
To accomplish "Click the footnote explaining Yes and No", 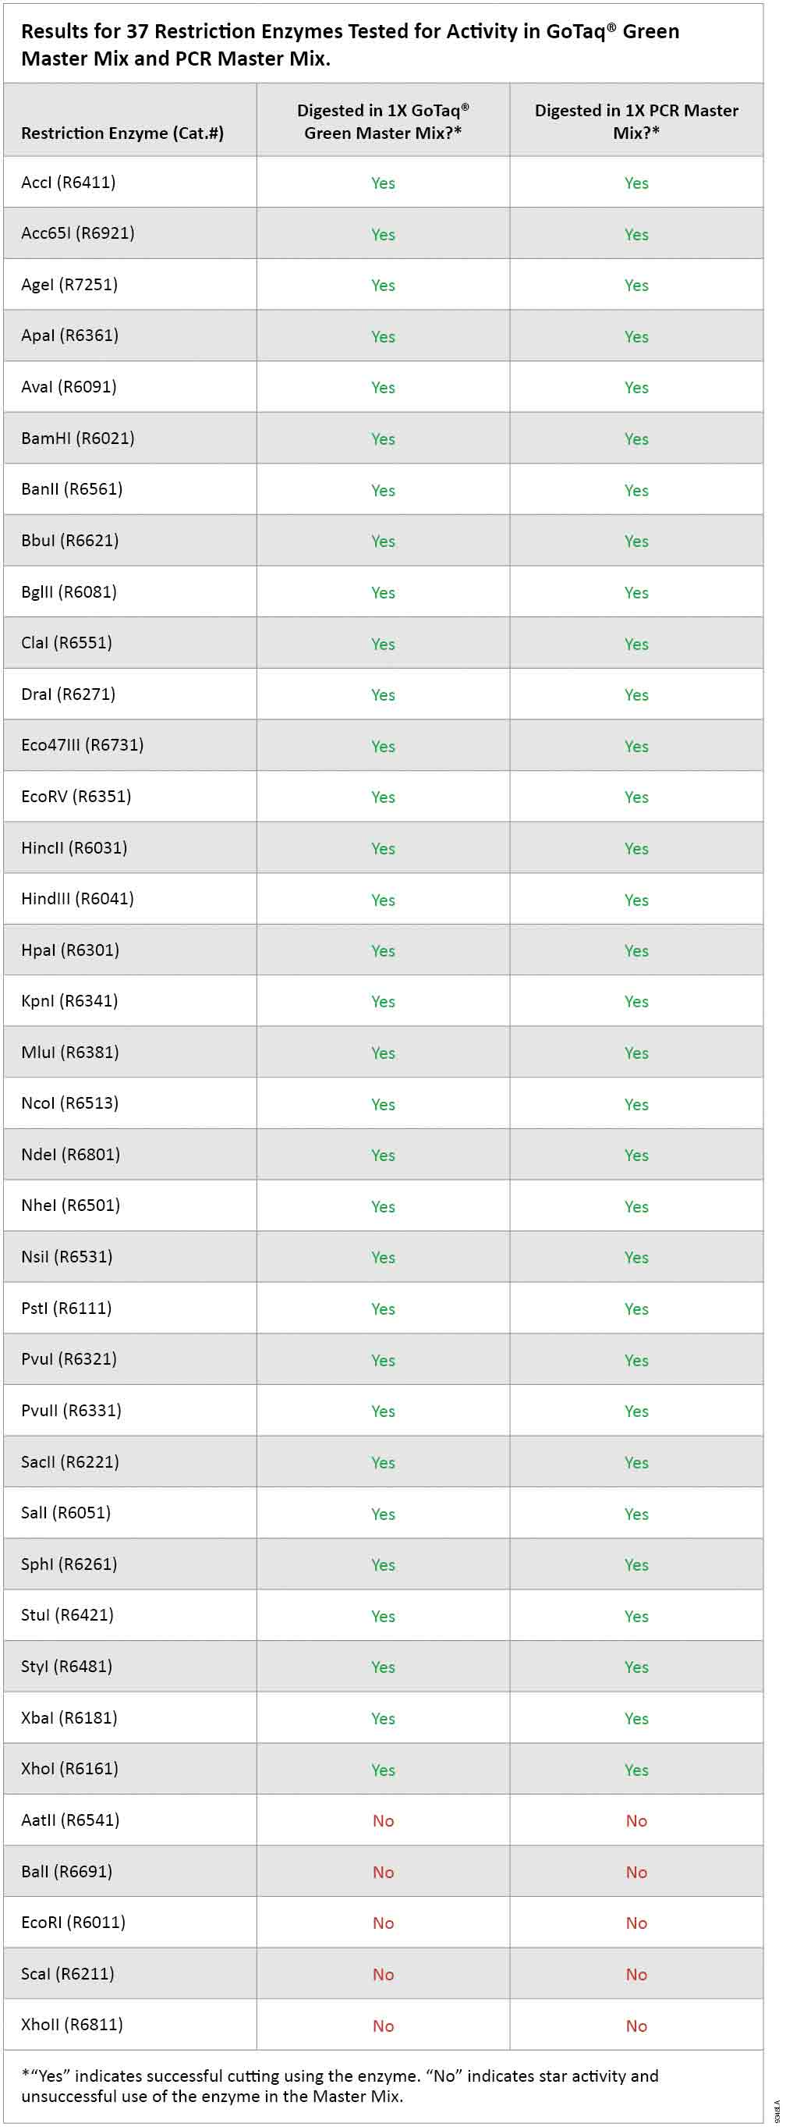I will 340,2086.
